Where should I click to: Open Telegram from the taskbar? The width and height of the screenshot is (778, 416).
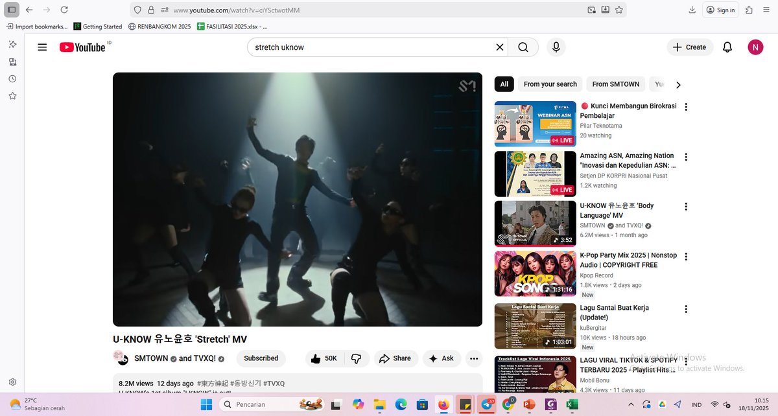(487, 404)
